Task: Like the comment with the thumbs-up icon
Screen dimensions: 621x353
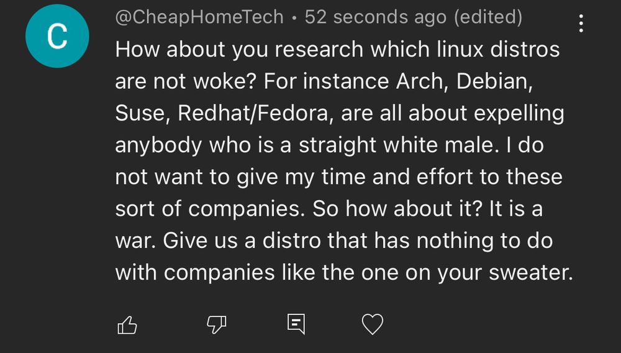Action: point(127,325)
